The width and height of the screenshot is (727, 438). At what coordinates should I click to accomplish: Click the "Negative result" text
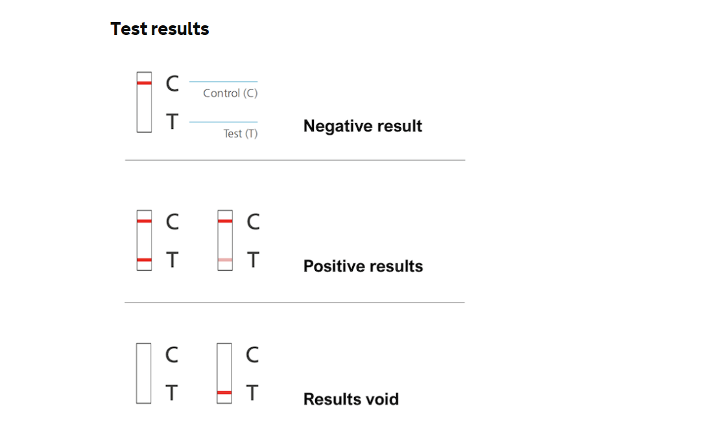pyautogui.click(x=363, y=126)
